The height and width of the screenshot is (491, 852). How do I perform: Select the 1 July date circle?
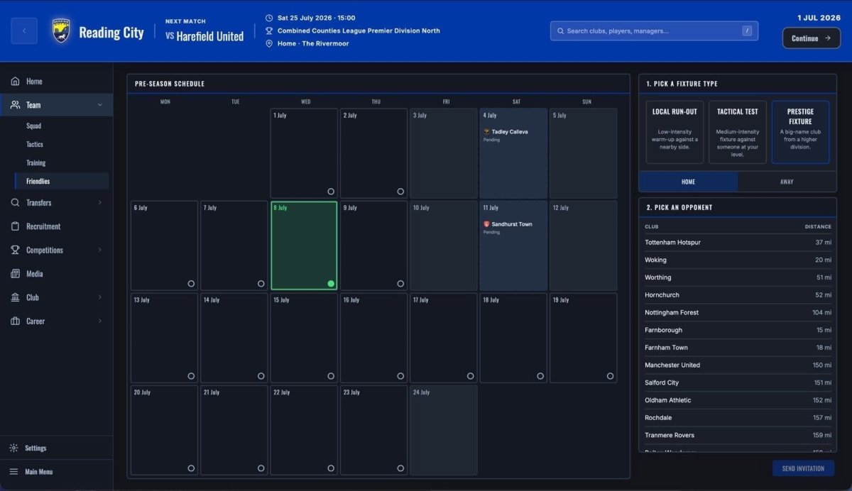tap(331, 192)
